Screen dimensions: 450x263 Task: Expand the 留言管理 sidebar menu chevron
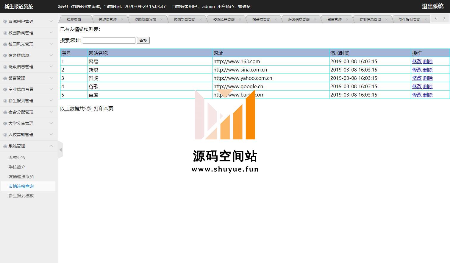[51, 78]
